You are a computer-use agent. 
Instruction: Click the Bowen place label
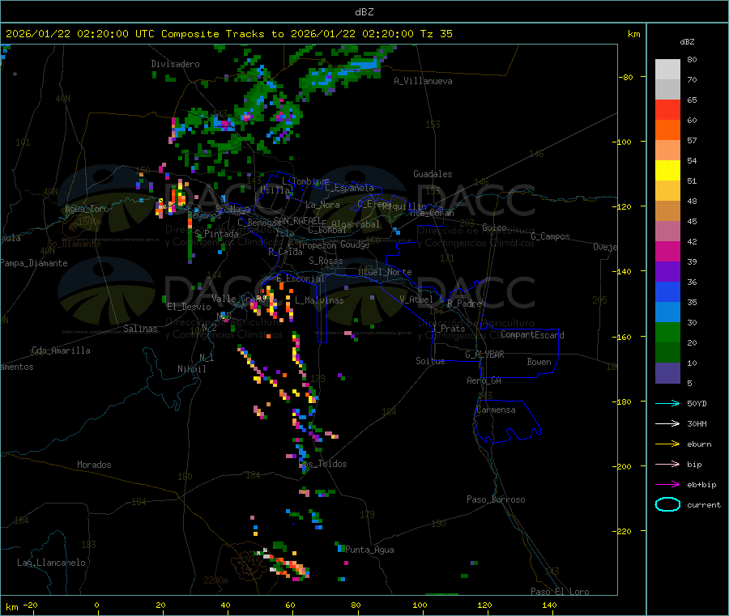pyautogui.click(x=539, y=362)
